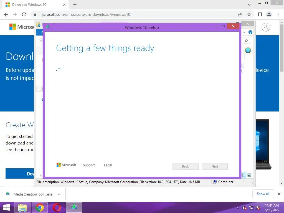
Task: Close the Chrome downloads bar
Action: point(279,194)
